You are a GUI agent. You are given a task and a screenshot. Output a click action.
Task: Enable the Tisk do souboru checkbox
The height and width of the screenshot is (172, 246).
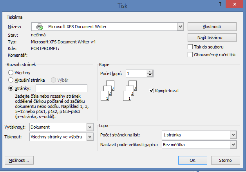point(190,47)
